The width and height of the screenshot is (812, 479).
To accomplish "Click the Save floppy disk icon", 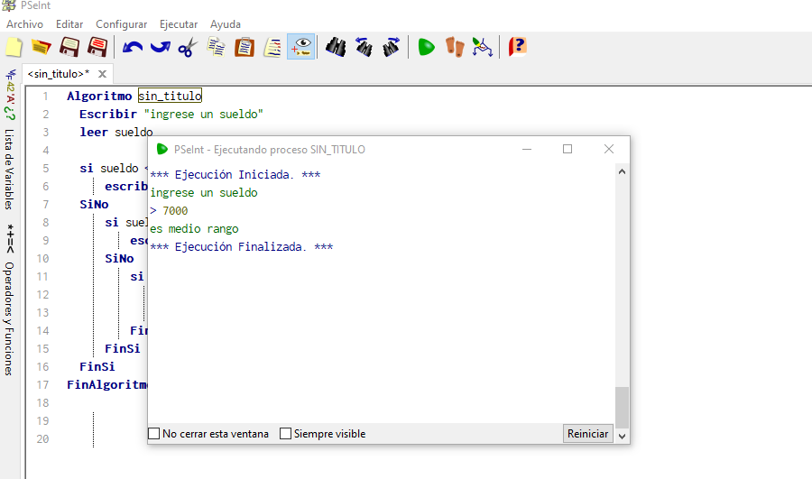I will pos(69,47).
